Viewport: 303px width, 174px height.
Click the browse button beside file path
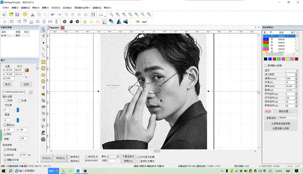(31, 92)
